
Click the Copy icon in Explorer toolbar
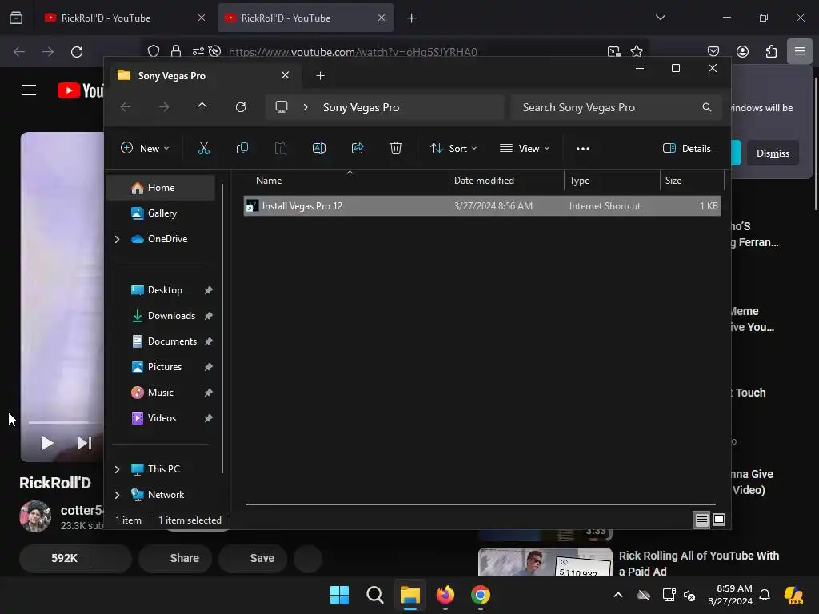point(242,148)
